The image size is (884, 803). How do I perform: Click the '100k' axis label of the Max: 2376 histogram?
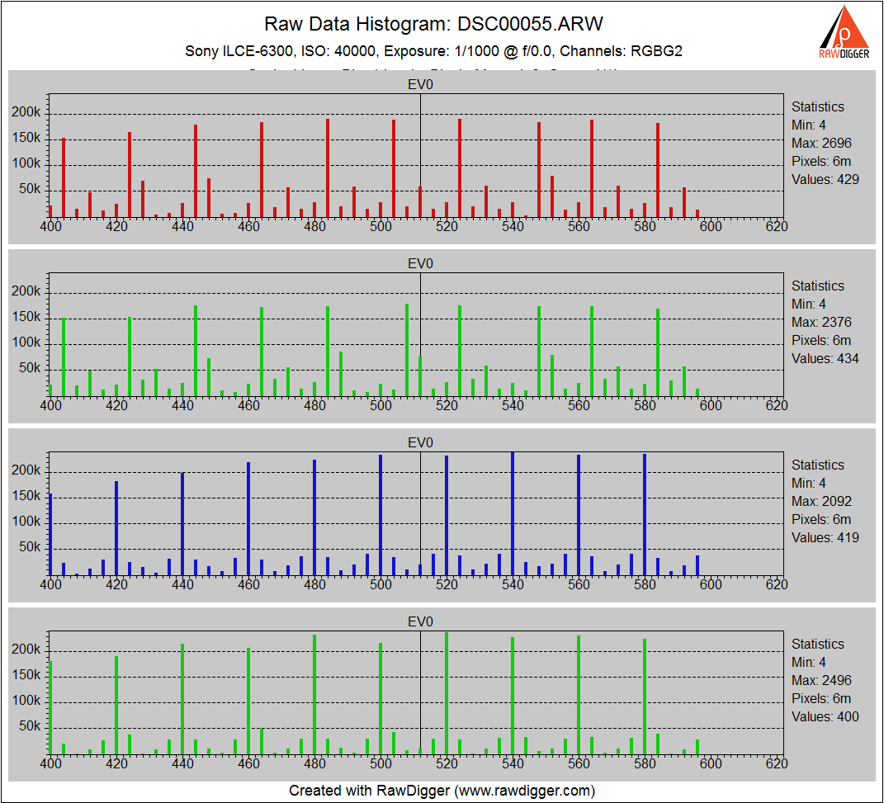coord(26,342)
